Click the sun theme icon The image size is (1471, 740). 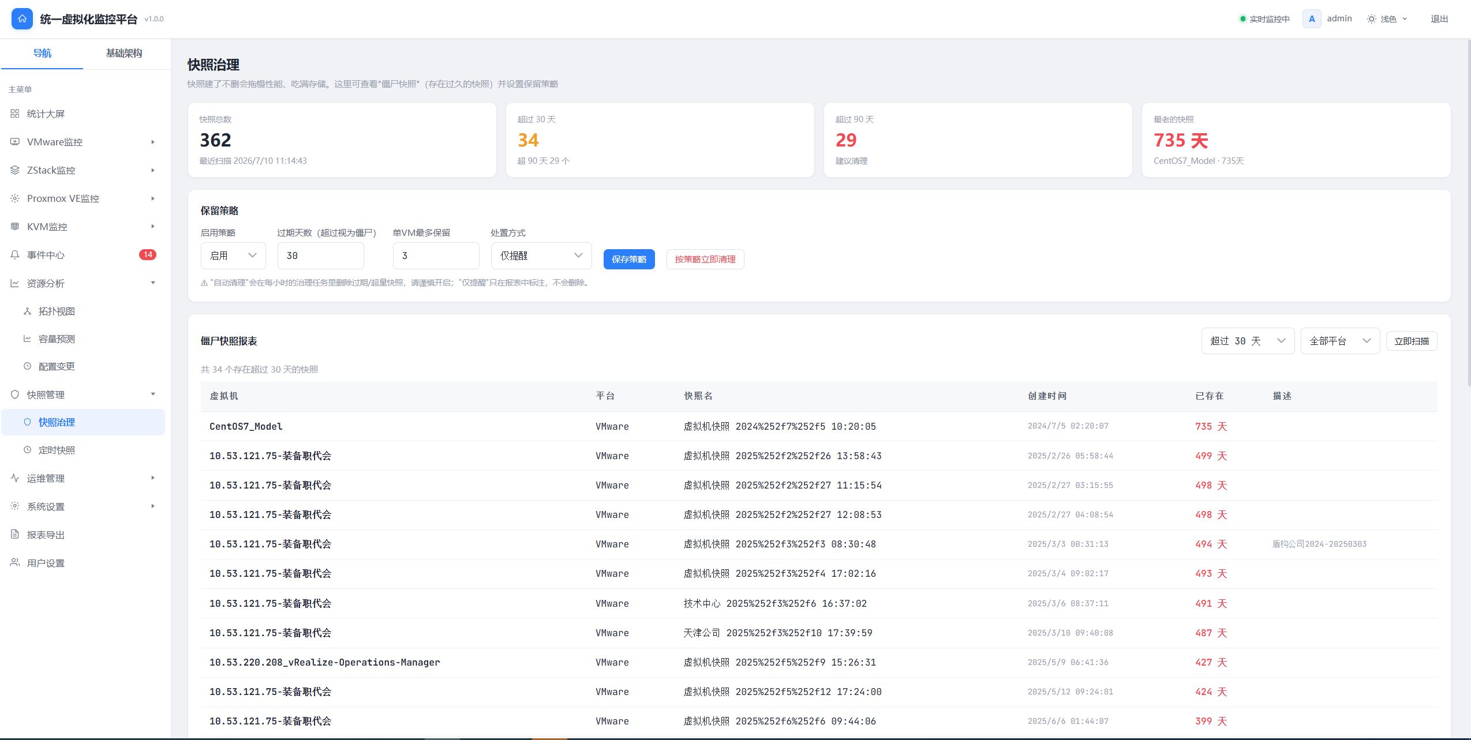(1371, 19)
